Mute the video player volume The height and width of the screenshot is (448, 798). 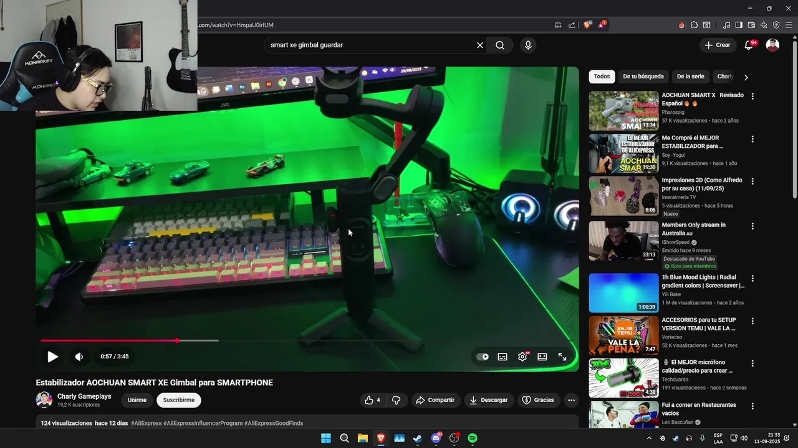pyautogui.click(x=79, y=357)
